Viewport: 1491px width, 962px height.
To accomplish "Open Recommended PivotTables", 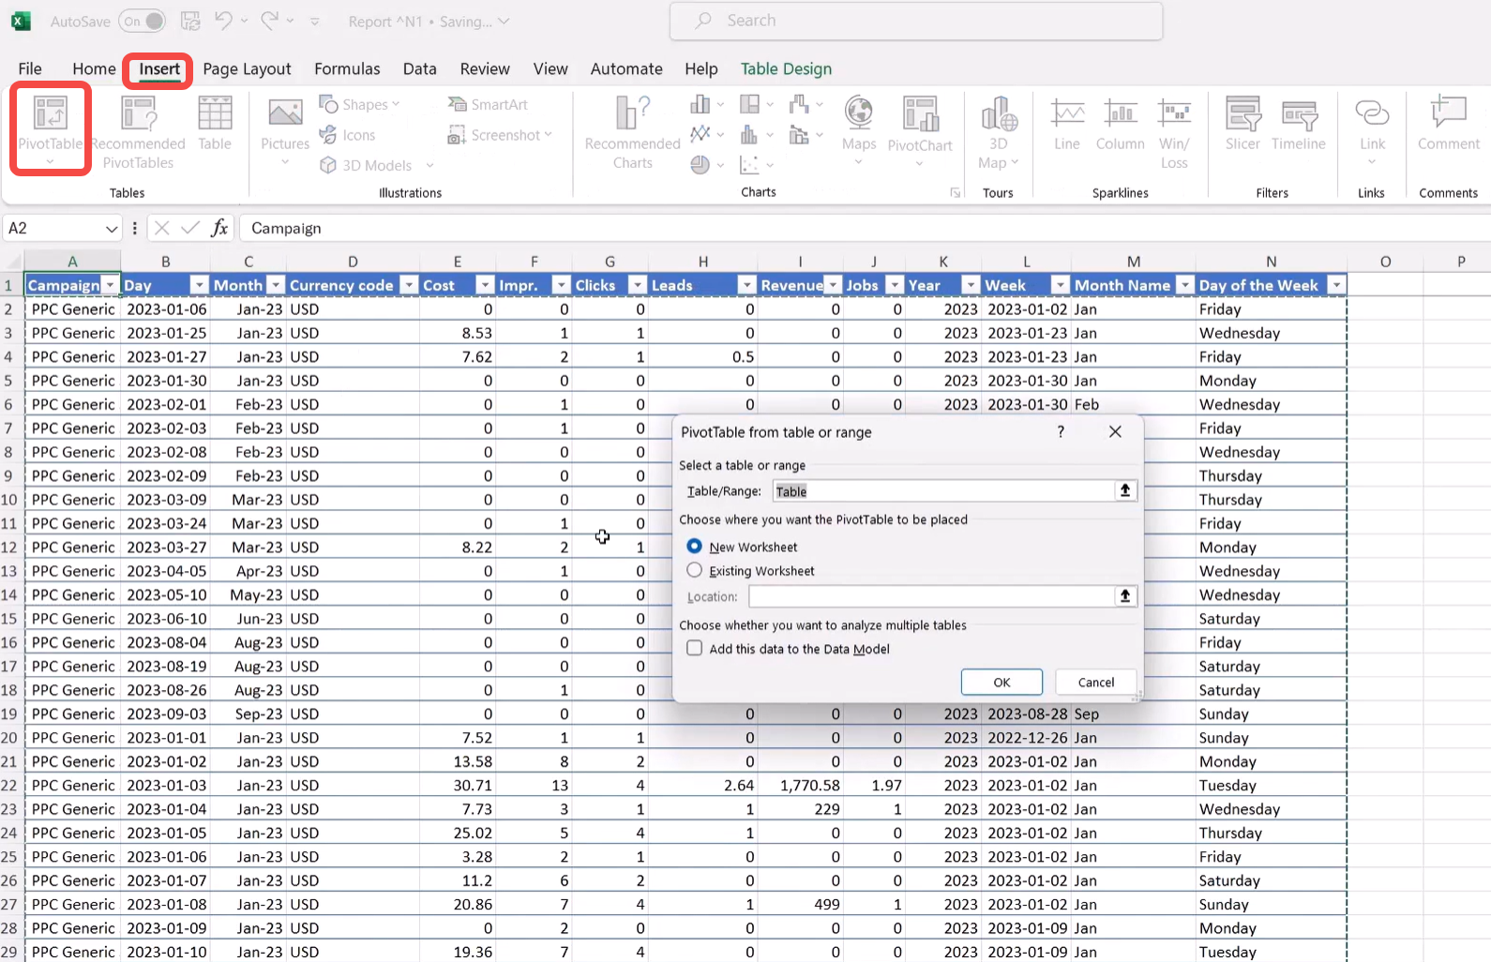I will click(138, 132).
